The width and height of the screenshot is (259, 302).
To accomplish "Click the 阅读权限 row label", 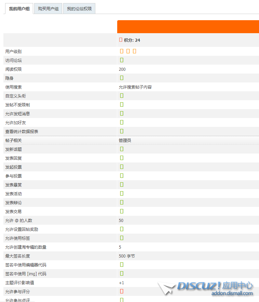I will [13, 69].
